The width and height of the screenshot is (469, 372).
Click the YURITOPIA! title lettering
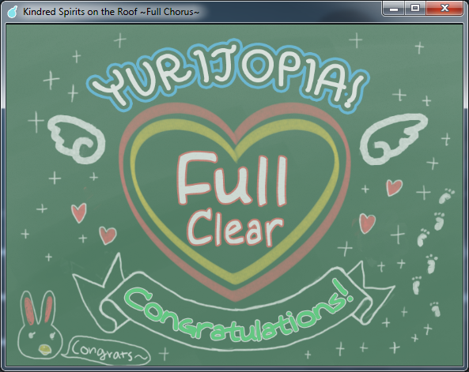(x=228, y=76)
